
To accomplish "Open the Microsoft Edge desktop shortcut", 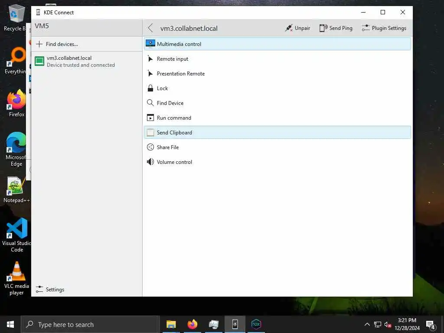I will click(16, 150).
